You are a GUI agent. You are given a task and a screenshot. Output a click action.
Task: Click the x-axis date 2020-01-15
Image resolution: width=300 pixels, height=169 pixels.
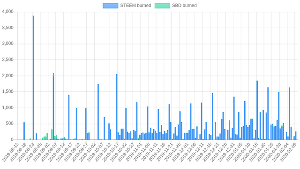250,152
